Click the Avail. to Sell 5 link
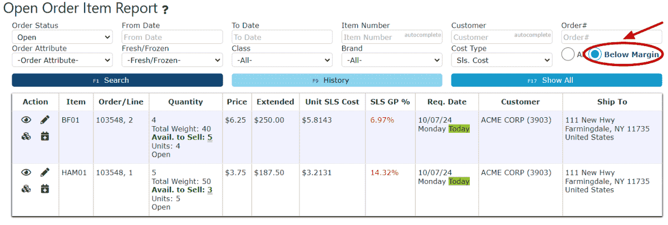The image size is (668, 225). (210, 137)
